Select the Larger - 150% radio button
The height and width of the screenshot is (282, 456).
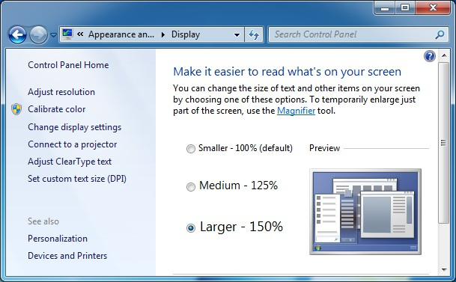pyautogui.click(x=191, y=228)
